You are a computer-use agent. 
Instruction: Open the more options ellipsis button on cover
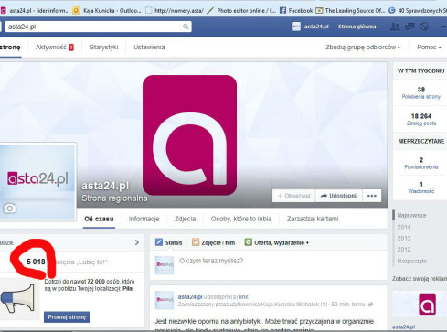pyautogui.click(x=372, y=196)
